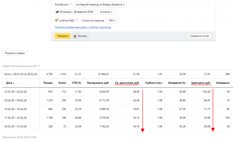Open Показать выбранные срезы, столбцы и фильтры link
The image size is (233, 142).
[83, 27]
